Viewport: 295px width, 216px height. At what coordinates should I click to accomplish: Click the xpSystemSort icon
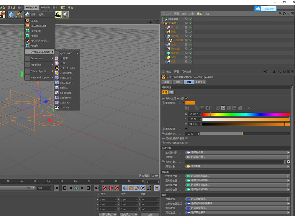point(27,26)
